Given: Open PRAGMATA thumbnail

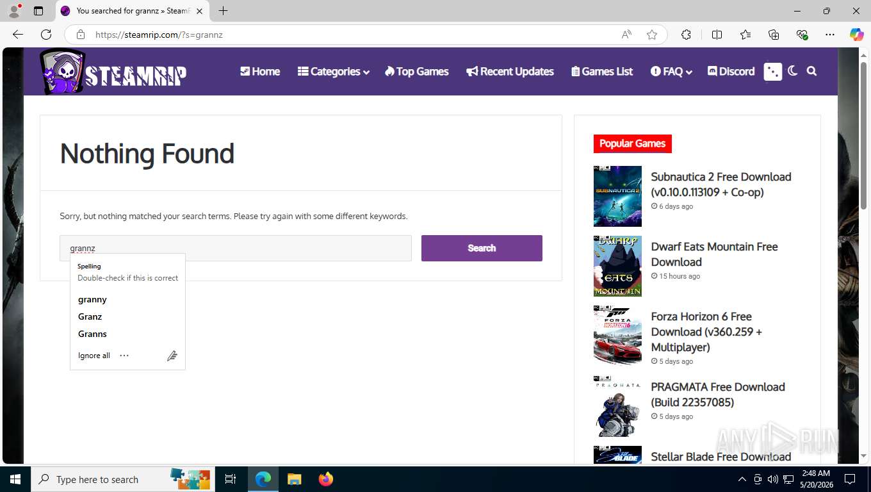Looking at the screenshot, I should [x=617, y=406].
